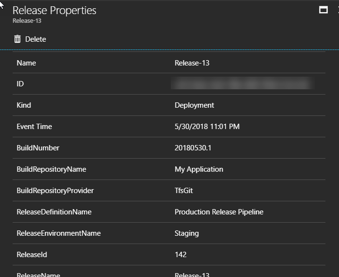This screenshot has height=277, width=339.
Task: Select the BuildNumber value 20180530.1
Action: [x=193, y=148]
